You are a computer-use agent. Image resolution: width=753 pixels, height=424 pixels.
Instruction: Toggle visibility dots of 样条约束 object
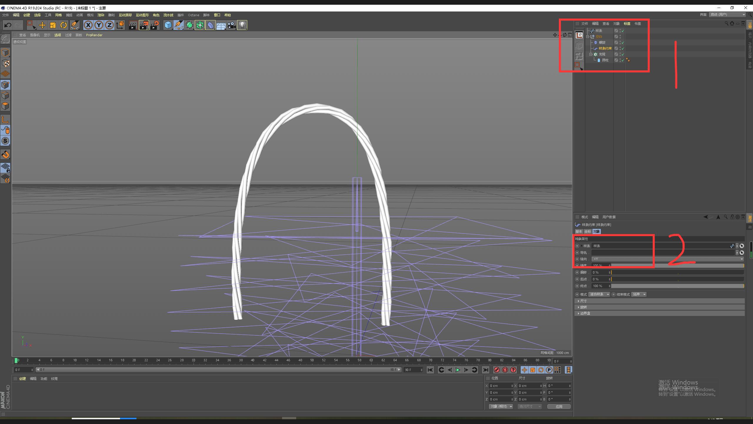[620, 48]
